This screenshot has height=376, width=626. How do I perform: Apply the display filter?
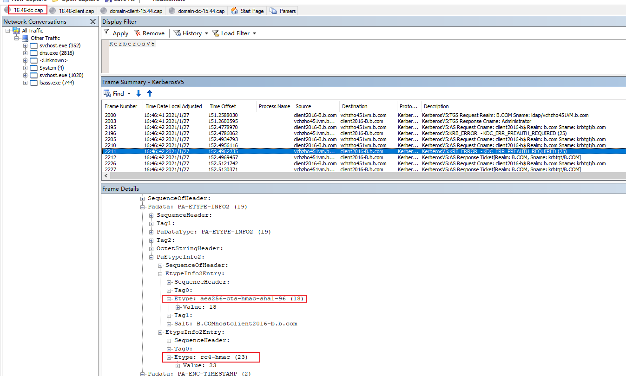click(116, 33)
